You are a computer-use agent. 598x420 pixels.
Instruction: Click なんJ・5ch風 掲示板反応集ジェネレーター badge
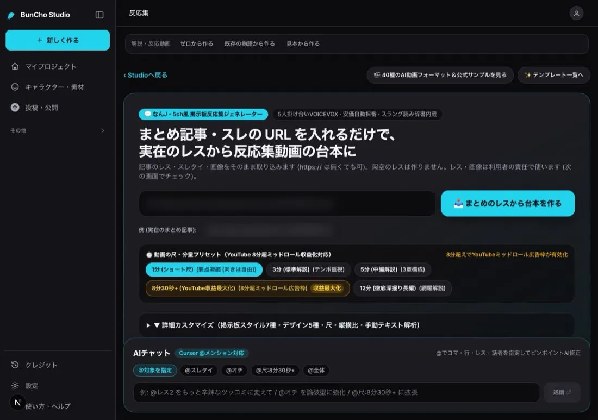pyautogui.click(x=203, y=114)
